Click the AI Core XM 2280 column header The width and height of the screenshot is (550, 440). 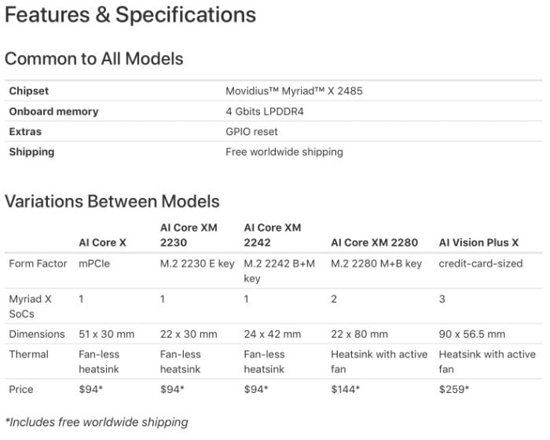point(374,243)
